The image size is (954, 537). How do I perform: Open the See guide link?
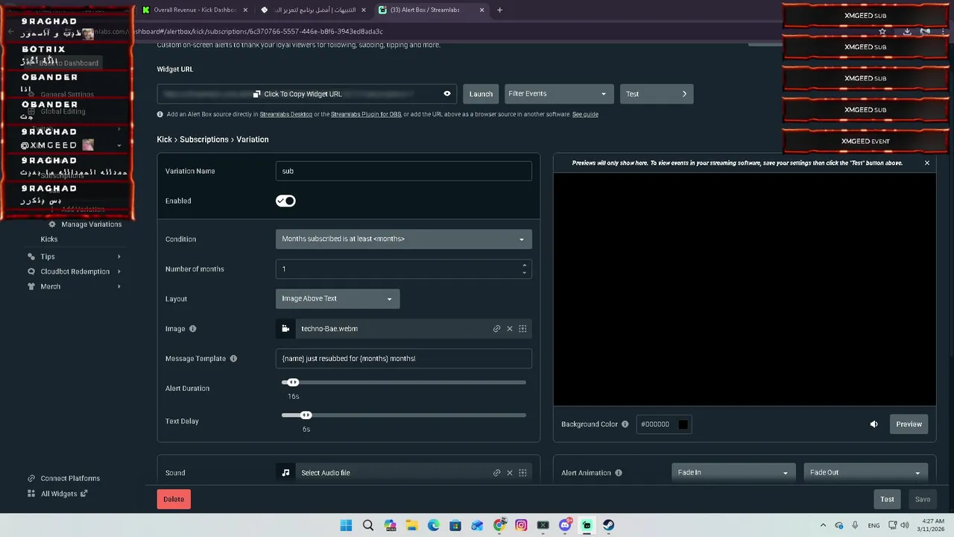[x=585, y=114]
